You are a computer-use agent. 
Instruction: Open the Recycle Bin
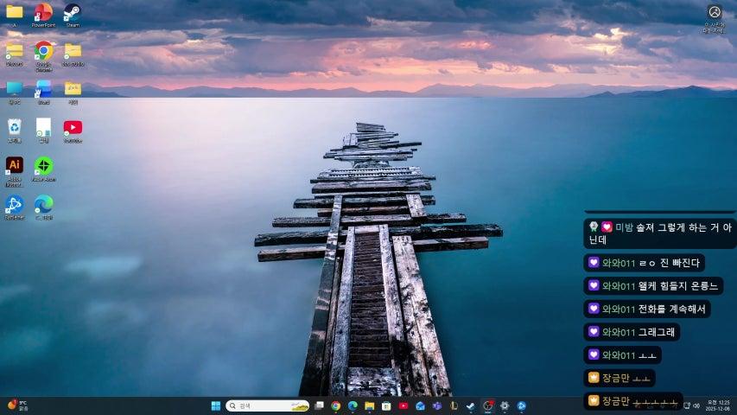(x=15, y=128)
